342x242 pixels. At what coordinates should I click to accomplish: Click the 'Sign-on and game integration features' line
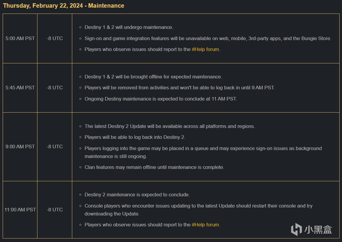coord(208,38)
